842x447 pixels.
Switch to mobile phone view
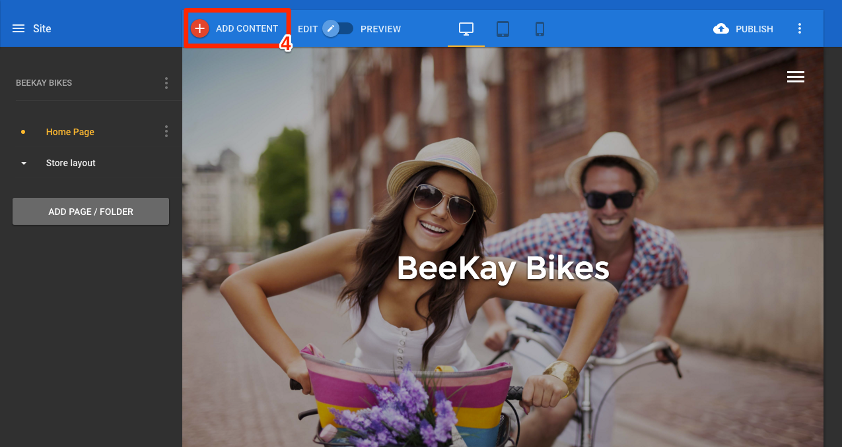(x=540, y=29)
